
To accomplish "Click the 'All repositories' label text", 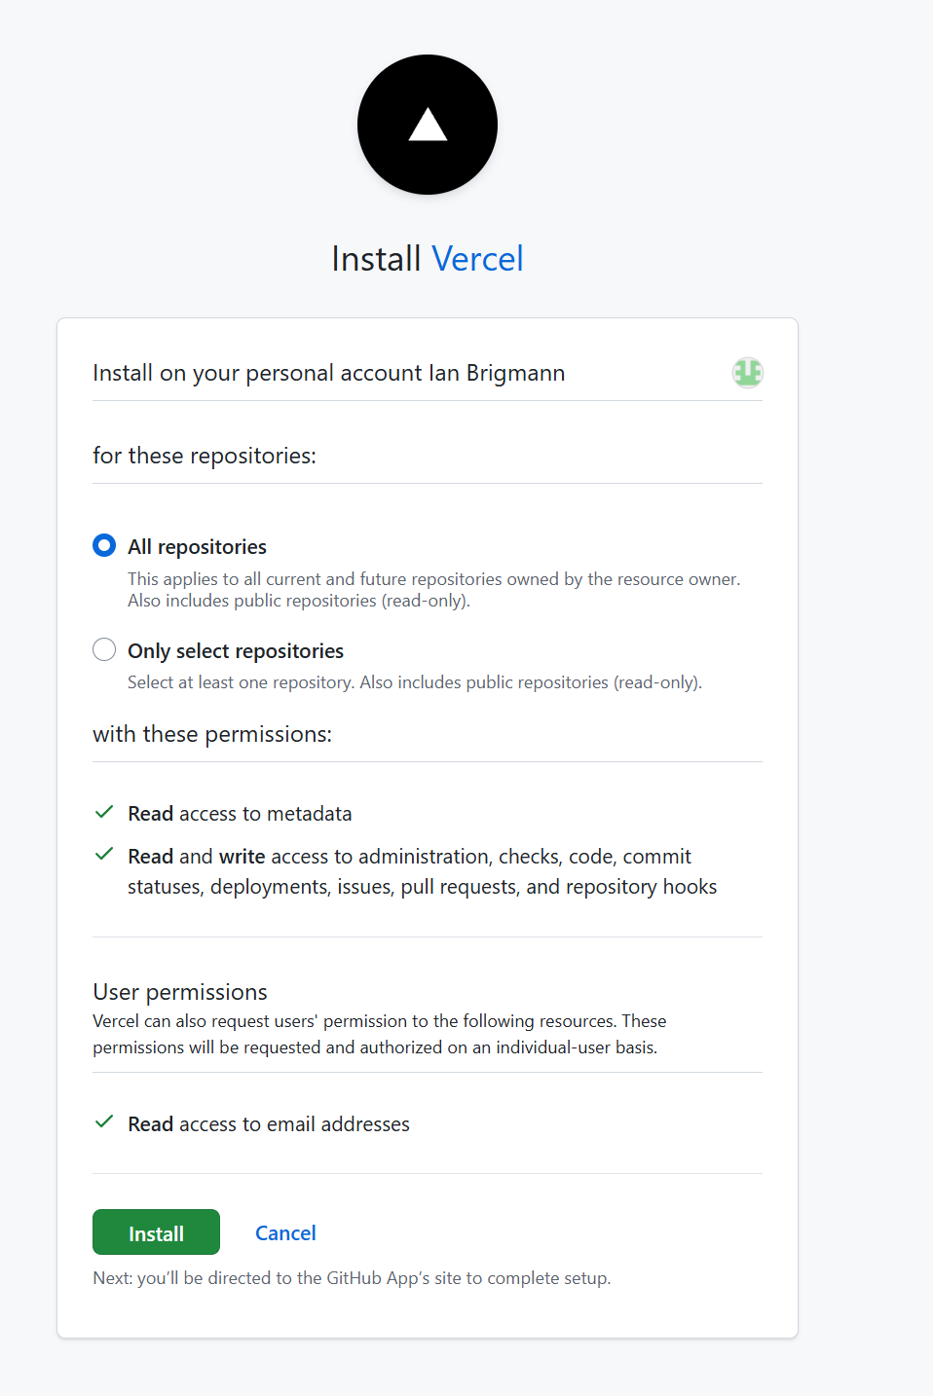I will tap(197, 546).
